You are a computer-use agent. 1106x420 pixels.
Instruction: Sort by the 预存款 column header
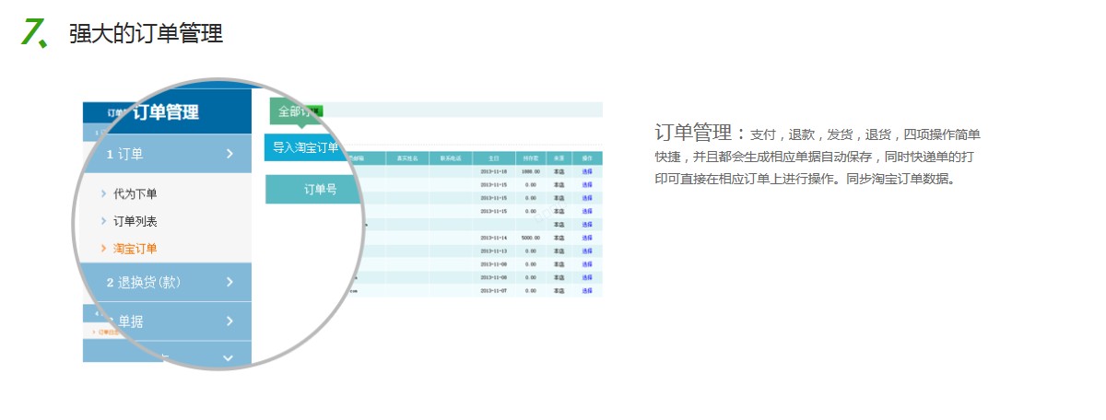click(530, 158)
